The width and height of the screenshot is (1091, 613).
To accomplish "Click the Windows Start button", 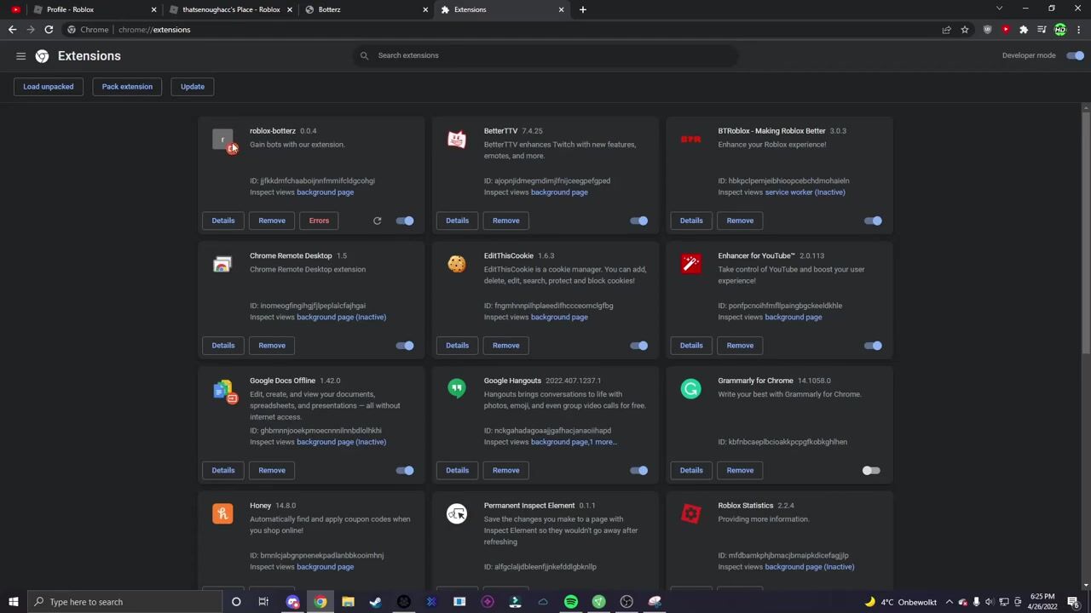I will 14,602.
